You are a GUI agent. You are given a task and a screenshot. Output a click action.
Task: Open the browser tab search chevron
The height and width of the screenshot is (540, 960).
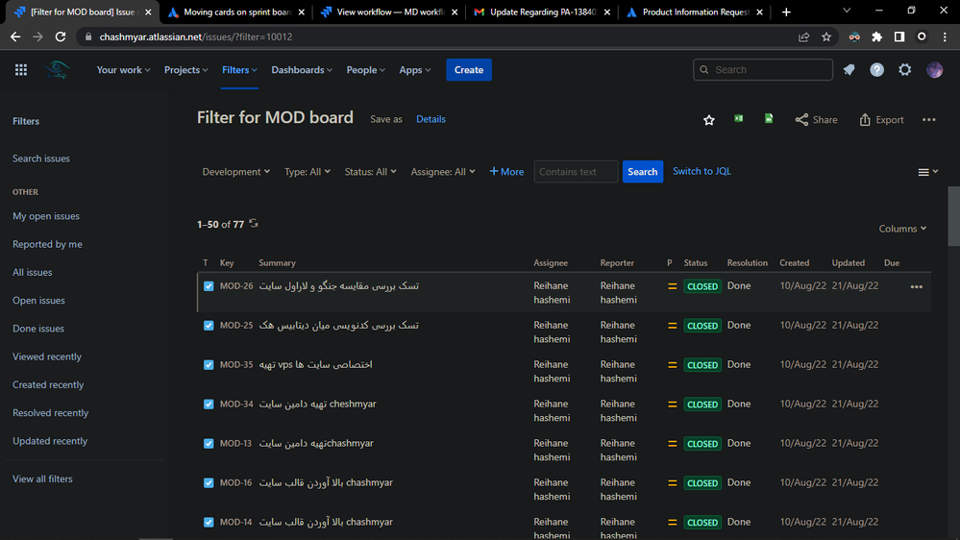846,11
